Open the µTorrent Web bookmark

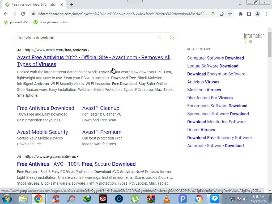tap(16, 22)
